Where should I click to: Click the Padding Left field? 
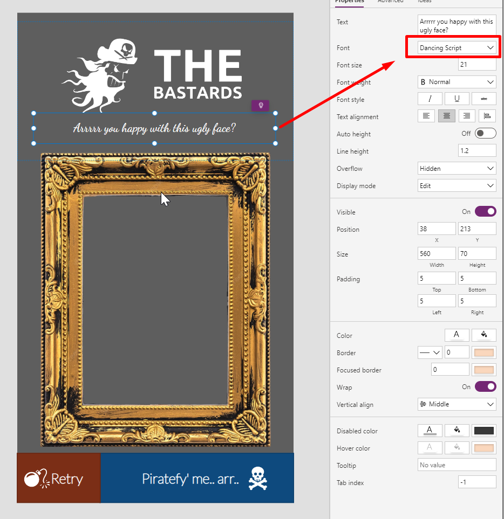(437, 301)
